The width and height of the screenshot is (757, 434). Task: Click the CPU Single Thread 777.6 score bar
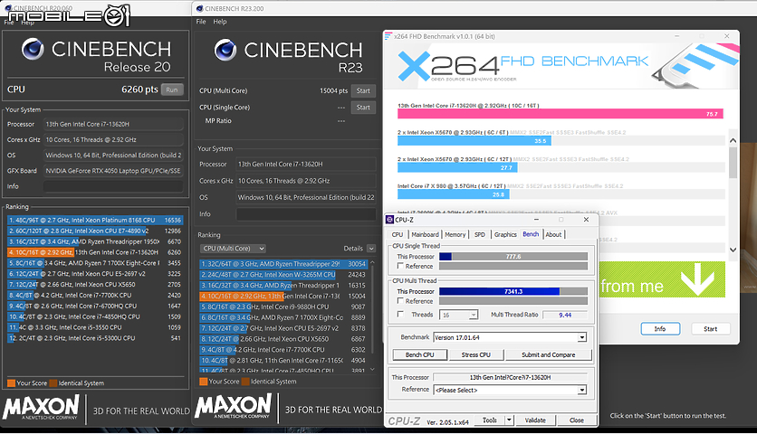point(513,257)
